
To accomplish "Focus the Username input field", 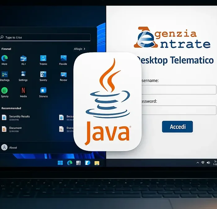I will click(x=178, y=90).
